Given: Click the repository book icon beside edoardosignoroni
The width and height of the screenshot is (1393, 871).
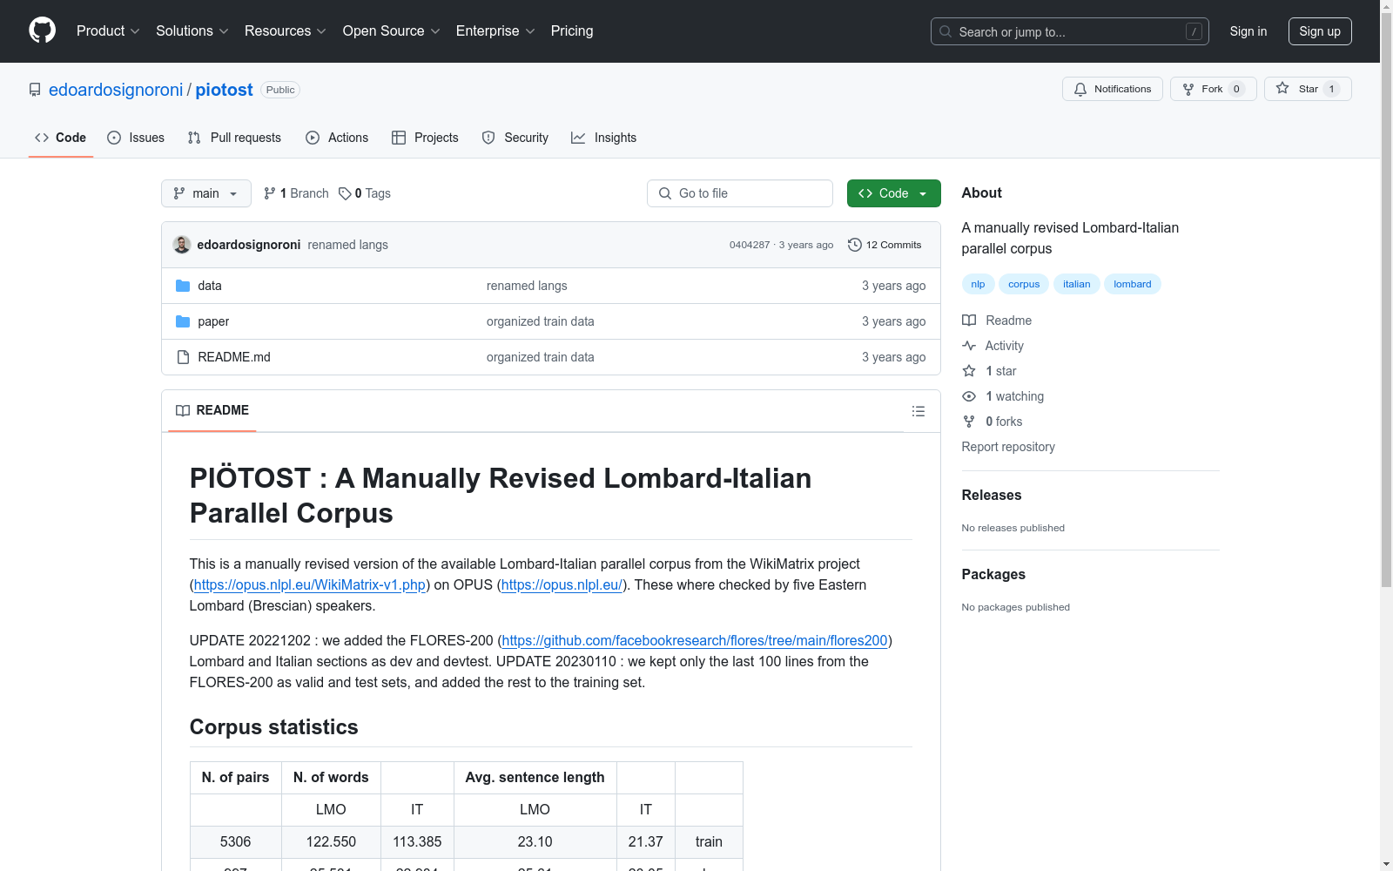Looking at the screenshot, I should pos(35,90).
